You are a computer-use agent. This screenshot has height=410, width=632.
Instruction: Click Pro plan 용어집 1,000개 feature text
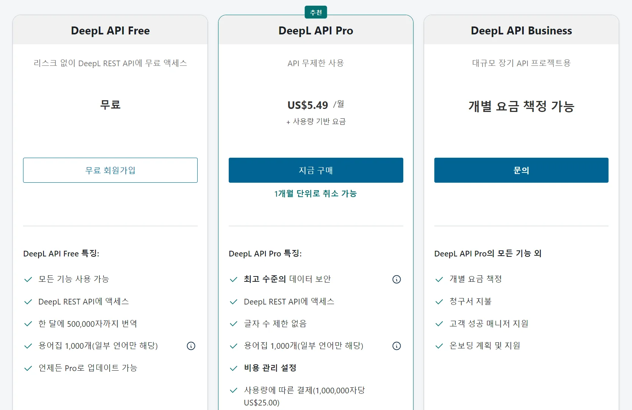pyautogui.click(x=304, y=346)
